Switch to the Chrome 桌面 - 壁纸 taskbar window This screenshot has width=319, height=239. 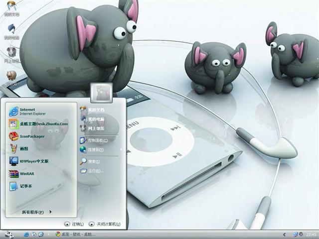(76, 235)
